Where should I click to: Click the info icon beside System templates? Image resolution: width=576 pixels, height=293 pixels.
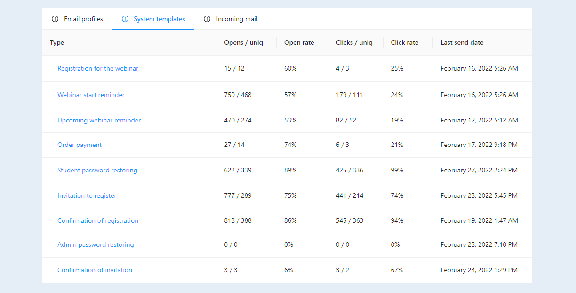pos(125,19)
